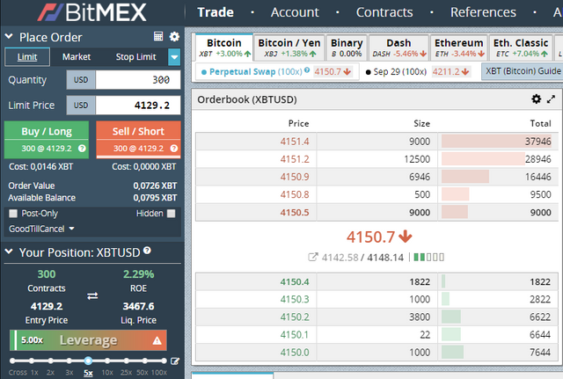Viewport: 563px width, 379px height.
Task: Open the GoodTillCancel dropdown
Action: pos(41,229)
